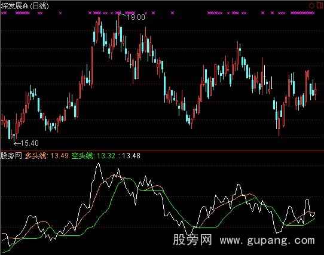This screenshot has height=255, width=324.
Task: Click the 空头线 indicator label
Action: (82, 156)
